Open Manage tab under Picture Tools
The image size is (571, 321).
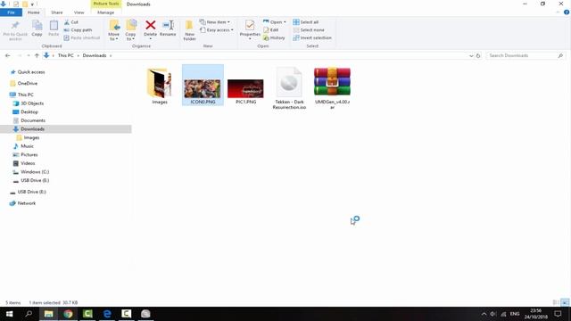tap(105, 12)
